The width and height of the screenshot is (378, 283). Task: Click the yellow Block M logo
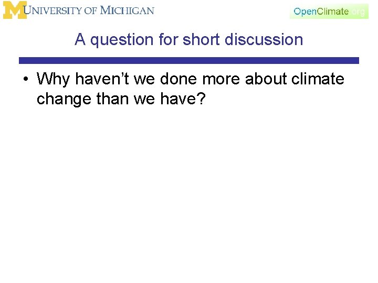point(14,10)
